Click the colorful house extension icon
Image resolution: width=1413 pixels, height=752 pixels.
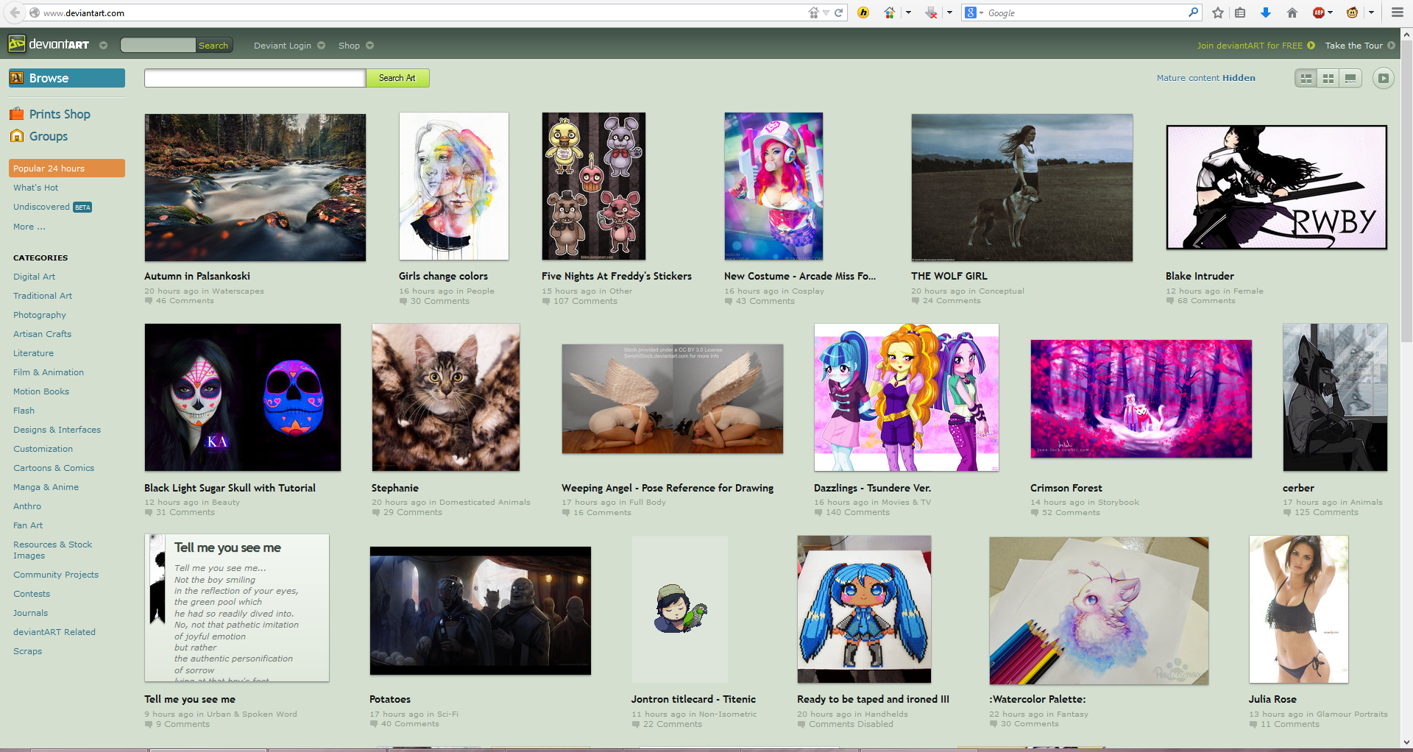coord(889,13)
